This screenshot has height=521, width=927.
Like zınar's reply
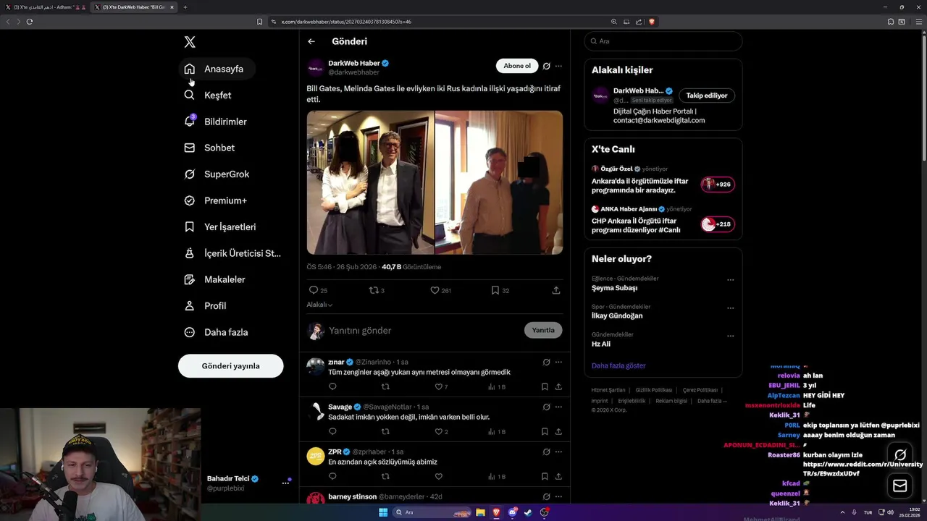tap(441, 387)
